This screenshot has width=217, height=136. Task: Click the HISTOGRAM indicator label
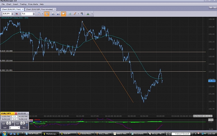click(x=40, y=123)
